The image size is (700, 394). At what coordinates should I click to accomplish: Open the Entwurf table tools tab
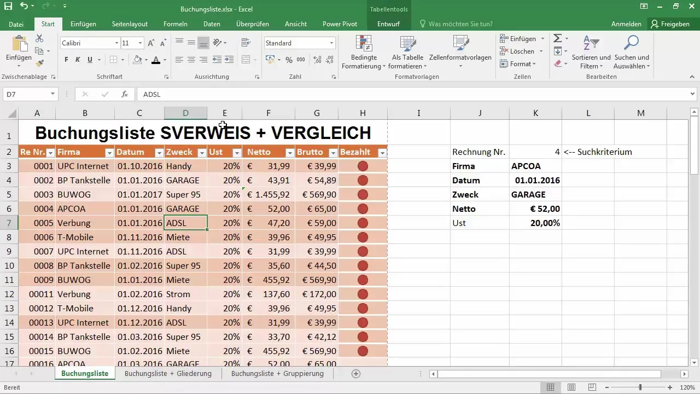pyautogui.click(x=388, y=24)
